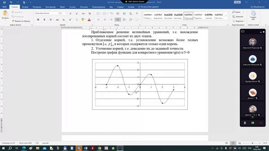This screenshot has width=269, height=151.
Task: Apply superscript formatting (x²)
Action: coord(70,20)
